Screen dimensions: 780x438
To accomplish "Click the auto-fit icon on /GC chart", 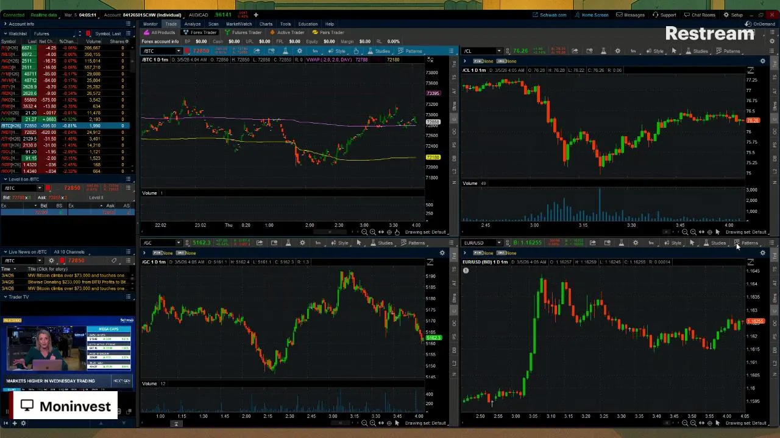I will [x=430, y=262].
